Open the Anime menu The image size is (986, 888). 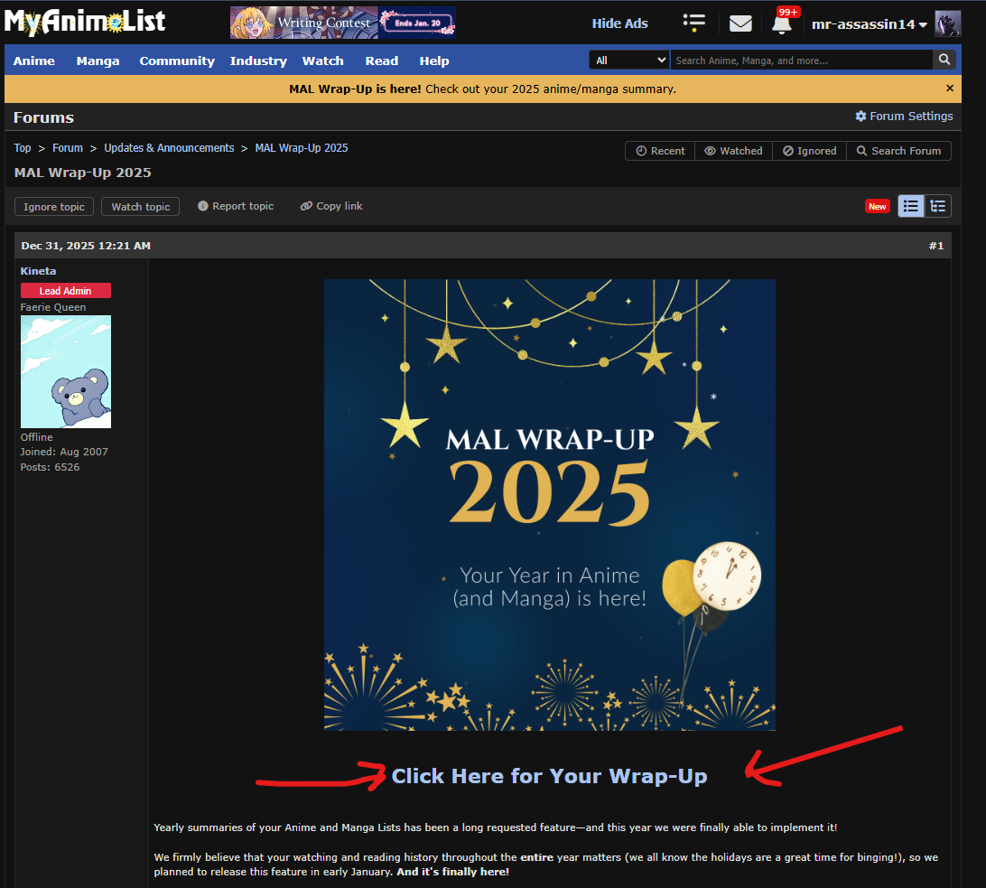click(34, 61)
